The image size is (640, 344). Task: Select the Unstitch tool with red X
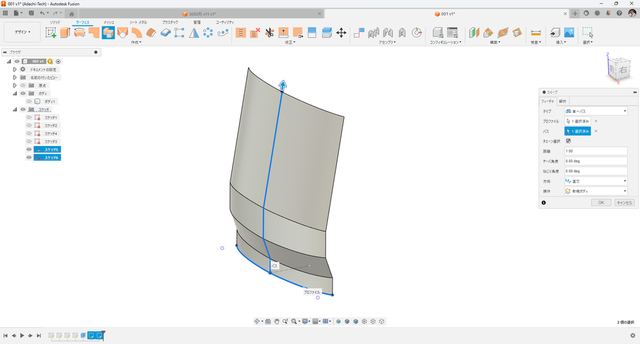tap(255, 33)
